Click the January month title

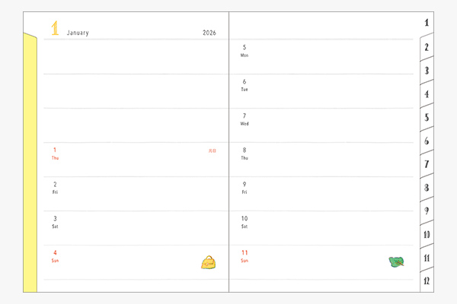(x=78, y=33)
